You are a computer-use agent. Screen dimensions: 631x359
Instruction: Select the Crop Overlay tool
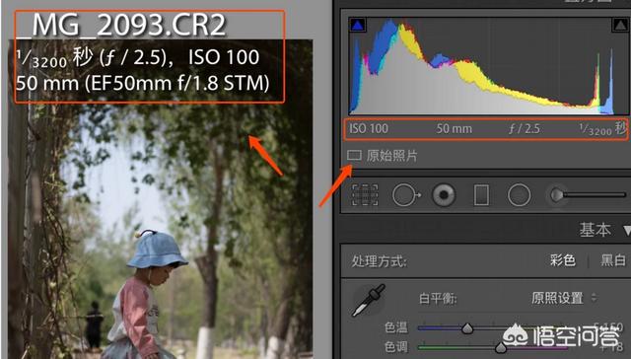tap(365, 195)
